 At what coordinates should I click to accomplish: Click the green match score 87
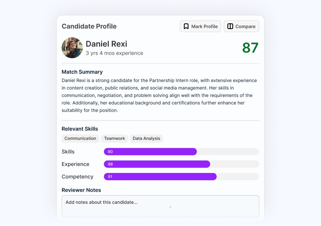[250, 48]
